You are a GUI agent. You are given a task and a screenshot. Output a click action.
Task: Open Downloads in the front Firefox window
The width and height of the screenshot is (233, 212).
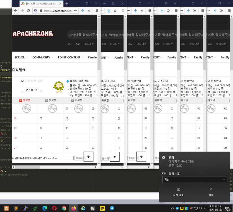coord(83,11)
